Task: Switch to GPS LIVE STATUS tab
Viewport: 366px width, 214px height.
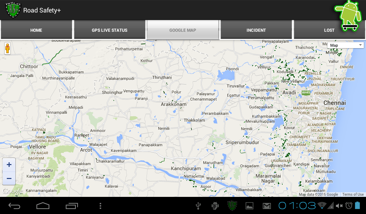Action: 109,30
